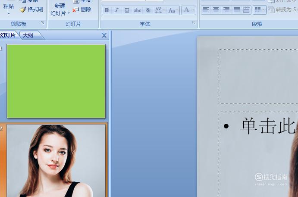Switch to the 幻灯片 pane tab

[8, 35]
